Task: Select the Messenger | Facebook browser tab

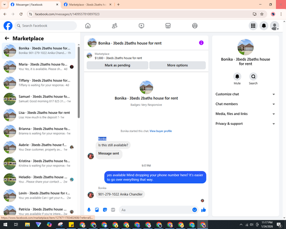Action: [x=34, y=5]
